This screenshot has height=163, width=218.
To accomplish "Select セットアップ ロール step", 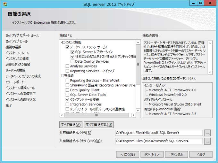I will 17,41.
